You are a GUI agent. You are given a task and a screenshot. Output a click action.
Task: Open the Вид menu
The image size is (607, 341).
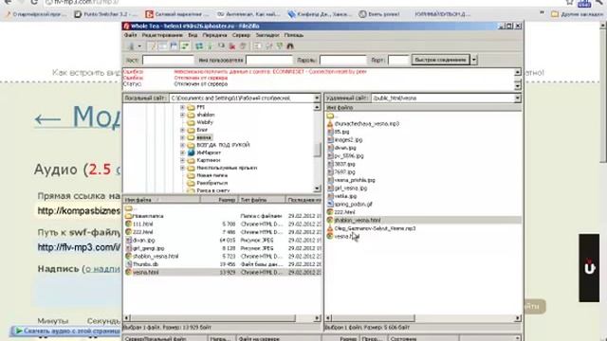193,35
